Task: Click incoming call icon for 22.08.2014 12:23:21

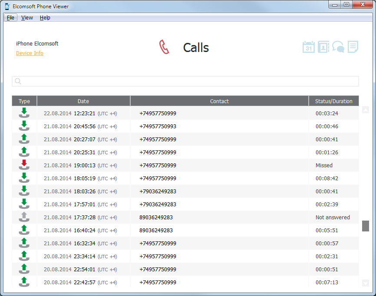Action: (x=24, y=113)
